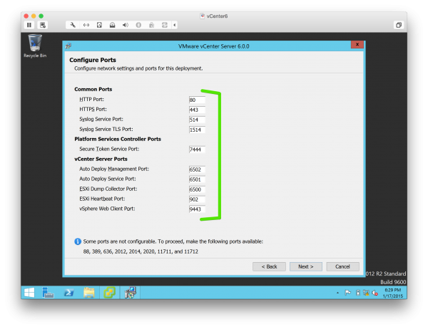This screenshot has height=329, width=428.
Task: Click the Syslog Service Port field
Action: pyautogui.click(x=197, y=120)
